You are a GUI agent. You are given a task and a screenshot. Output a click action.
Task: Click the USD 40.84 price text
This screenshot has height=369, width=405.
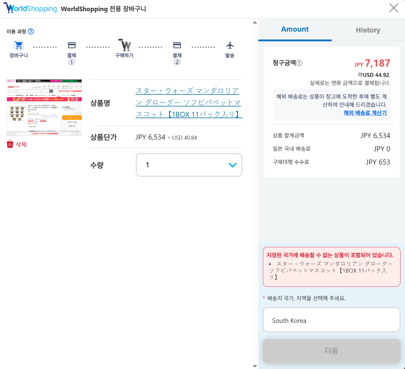(x=184, y=138)
